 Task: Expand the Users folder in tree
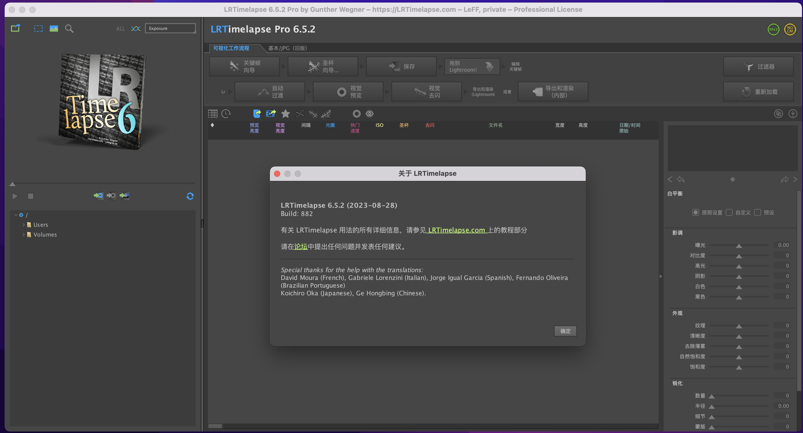click(23, 225)
